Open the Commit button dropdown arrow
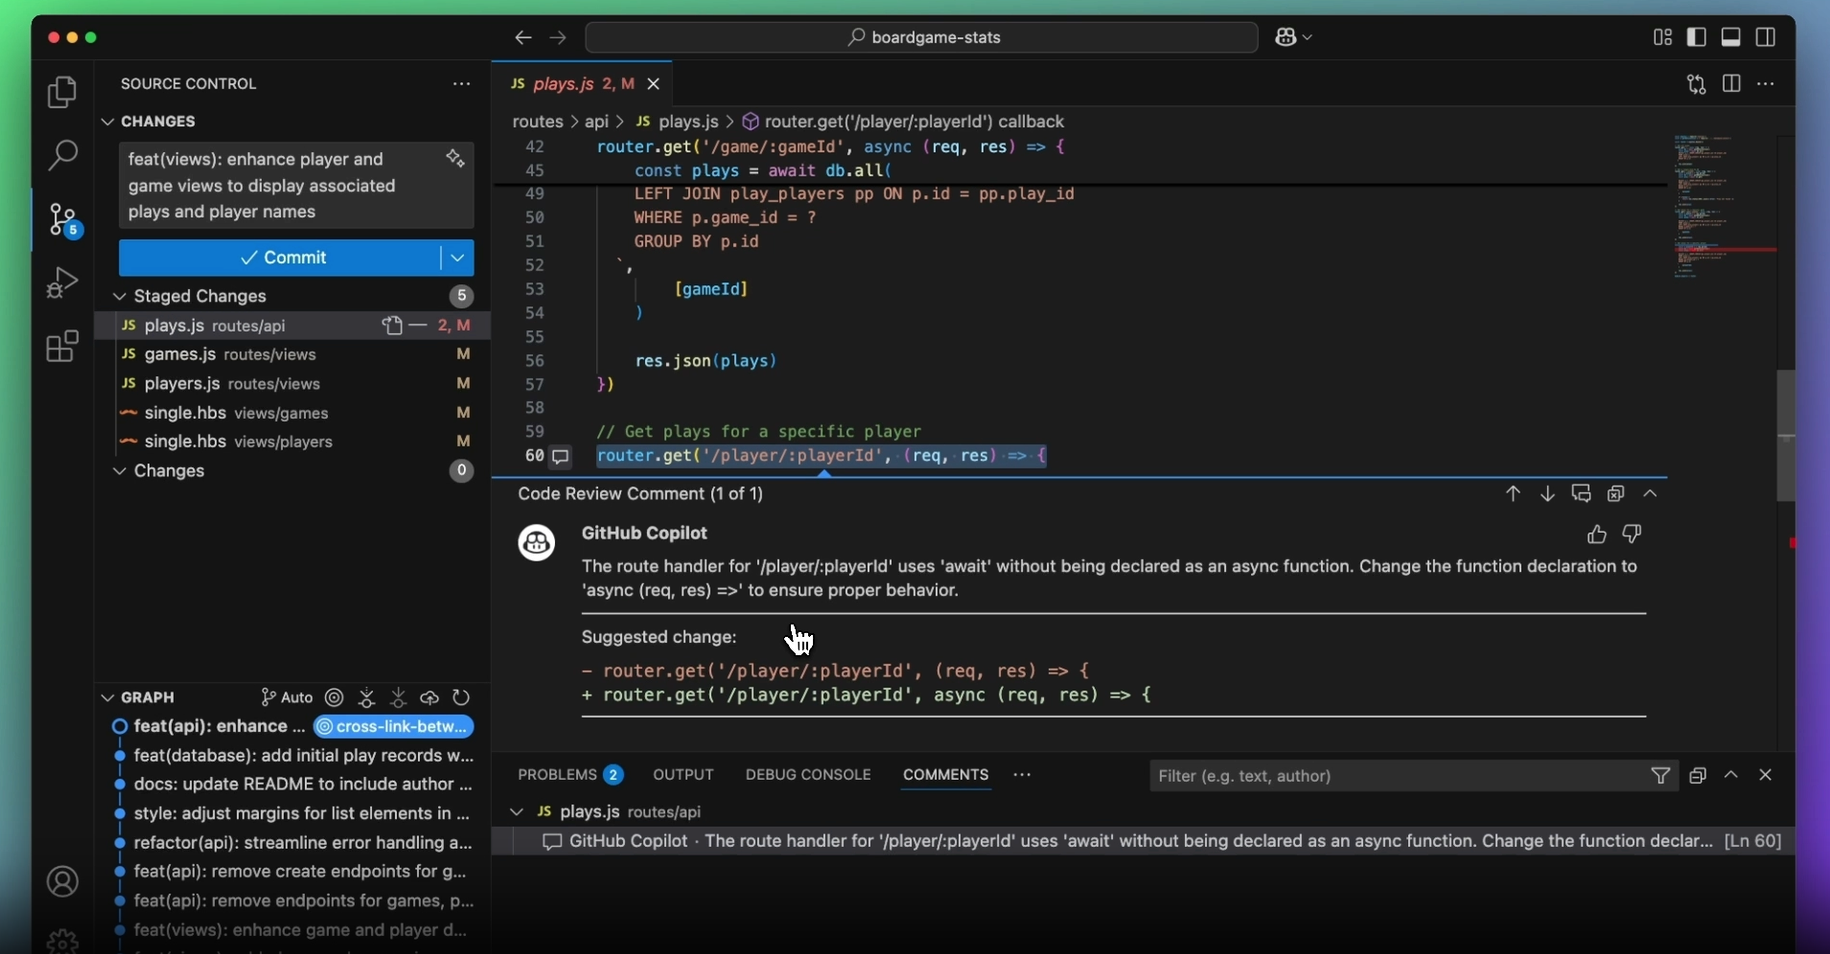The width and height of the screenshot is (1830, 954). click(458, 259)
